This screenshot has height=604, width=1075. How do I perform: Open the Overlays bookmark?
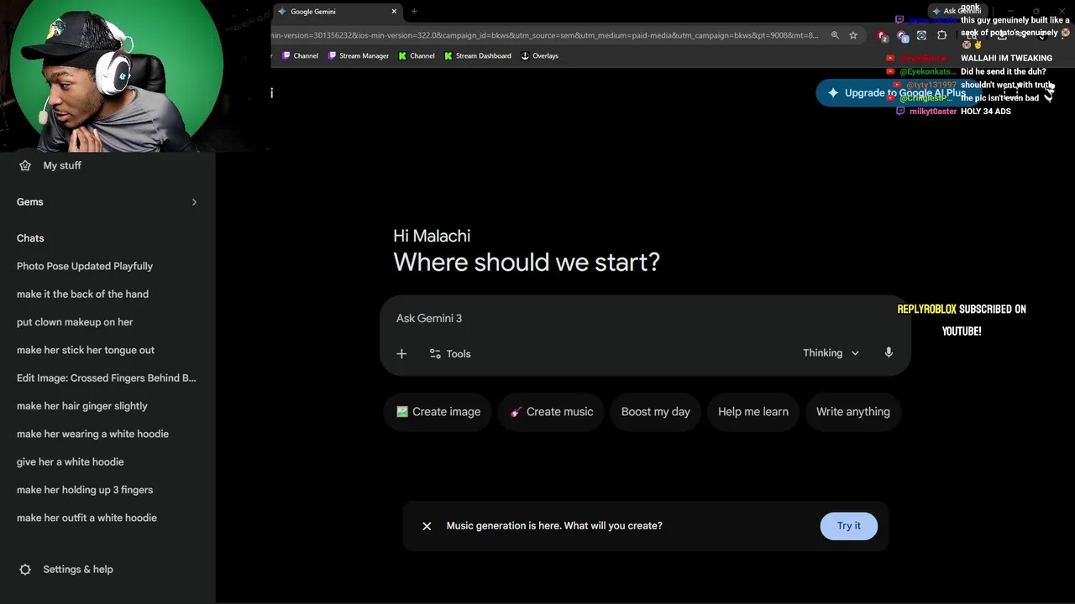point(539,56)
